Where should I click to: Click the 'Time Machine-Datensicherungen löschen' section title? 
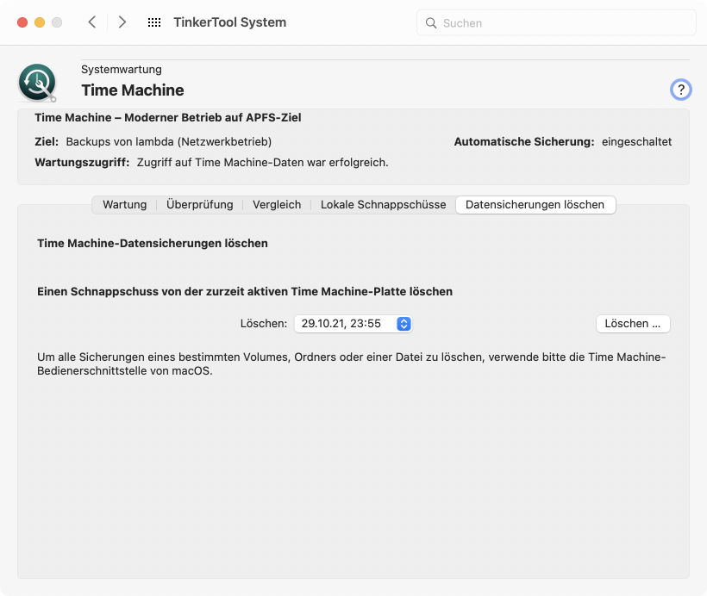point(153,243)
